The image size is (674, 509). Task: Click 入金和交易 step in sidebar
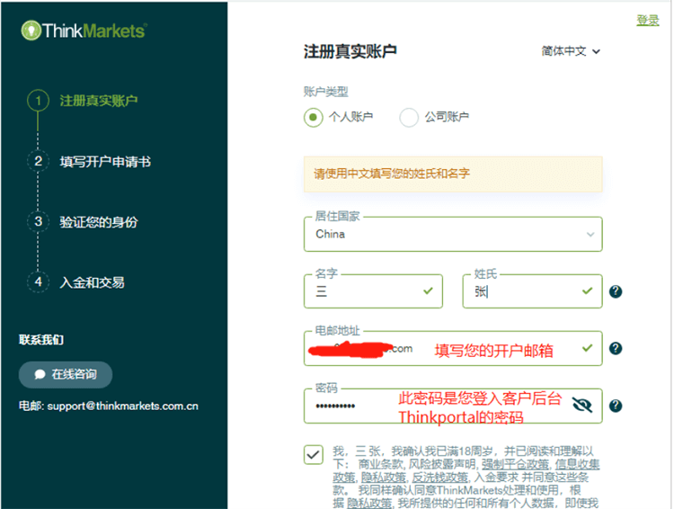point(92,282)
